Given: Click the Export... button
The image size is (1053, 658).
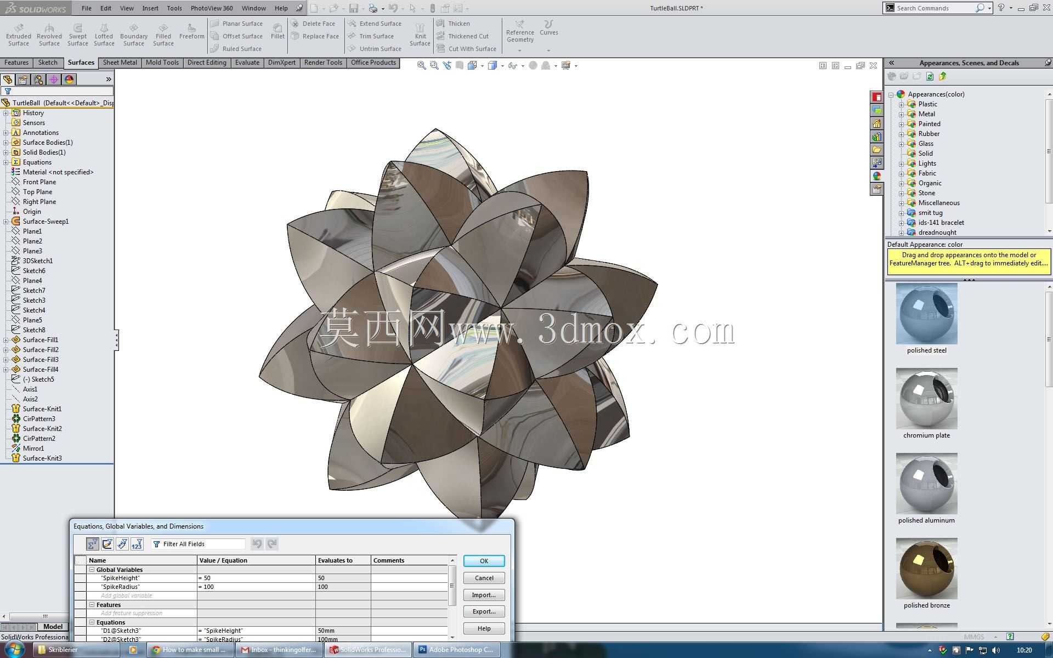Looking at the screenshot, I should point(484,611).
